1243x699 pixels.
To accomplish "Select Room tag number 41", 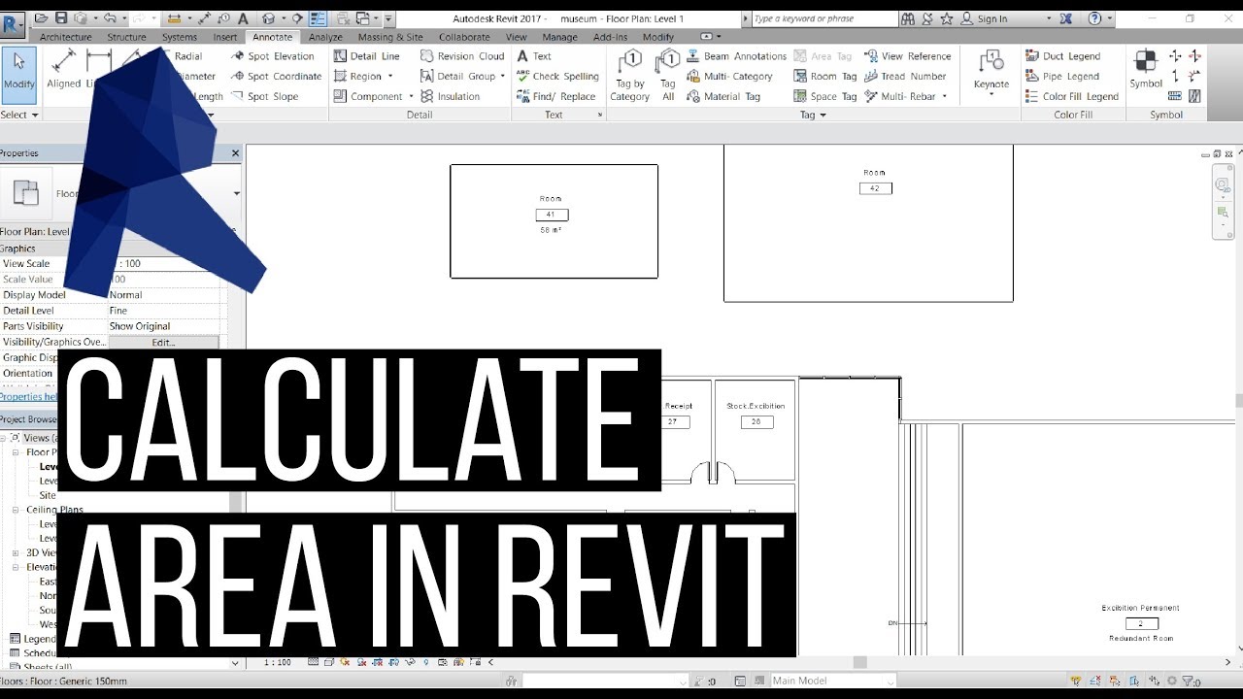I will click(552, 215).
